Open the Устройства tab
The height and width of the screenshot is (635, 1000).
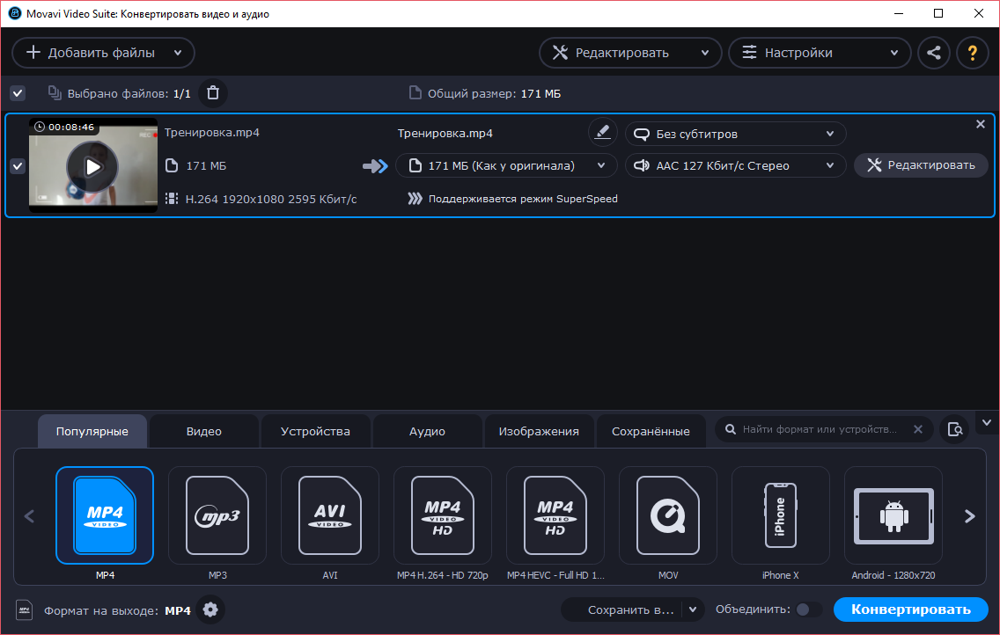coord(315,432)
